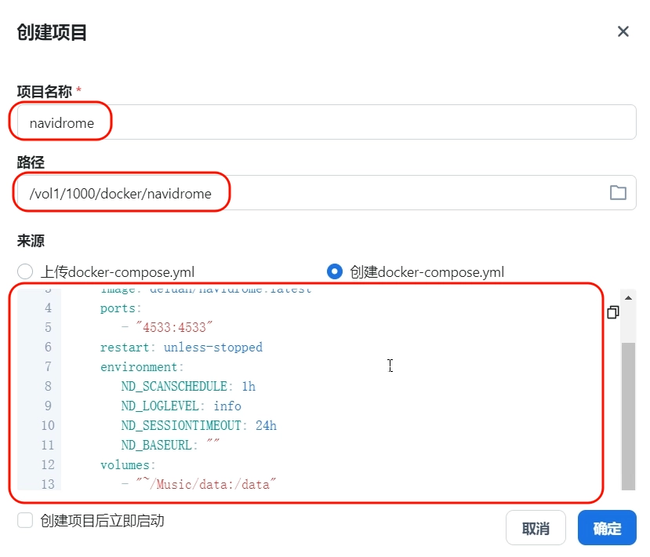Click the "volumes:" line
650x557 pixels.
[128, 464]
